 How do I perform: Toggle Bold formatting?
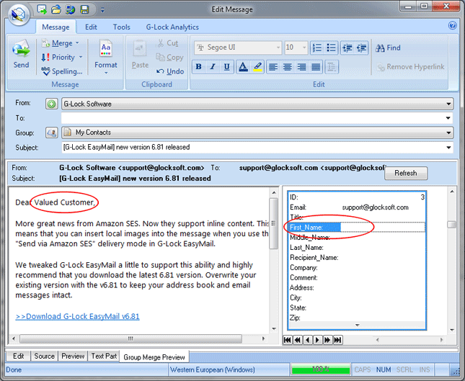(x=199, y=67)
